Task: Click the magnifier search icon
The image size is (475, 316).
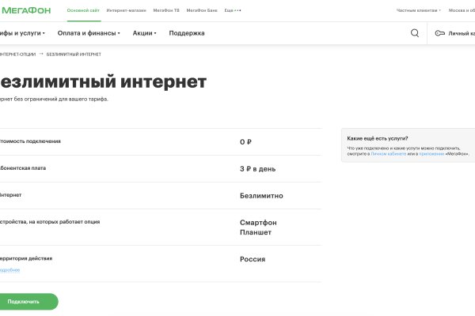Action: click(x=415, y=33)
